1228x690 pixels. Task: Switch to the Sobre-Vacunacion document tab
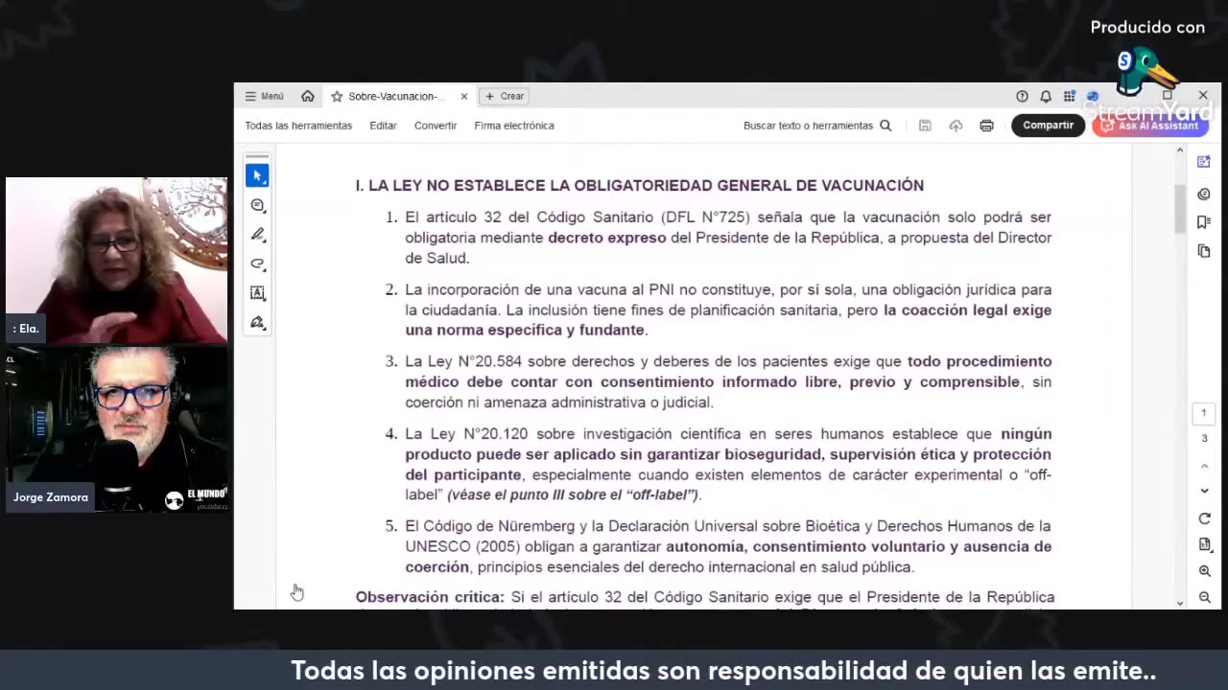click(396, 97)
